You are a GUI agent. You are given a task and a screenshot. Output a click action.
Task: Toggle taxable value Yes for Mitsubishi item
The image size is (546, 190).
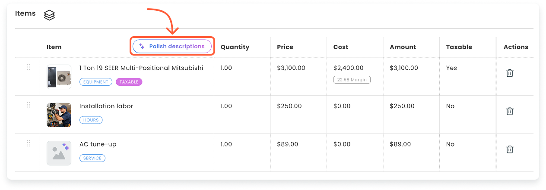pos(451,68)
